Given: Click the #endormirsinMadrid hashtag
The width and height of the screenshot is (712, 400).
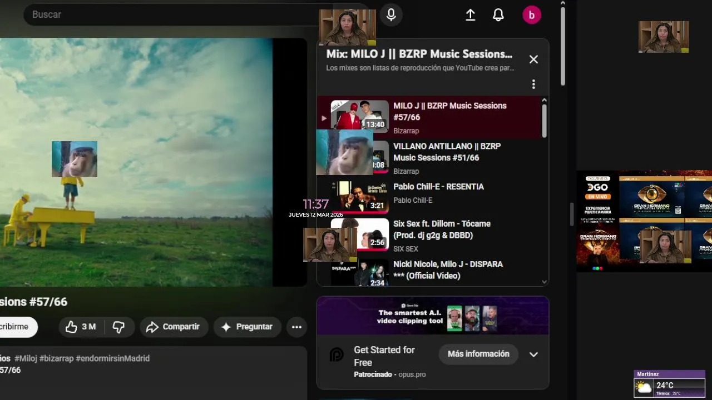Looking at the screenshot, I should click(x=112, y=358).
